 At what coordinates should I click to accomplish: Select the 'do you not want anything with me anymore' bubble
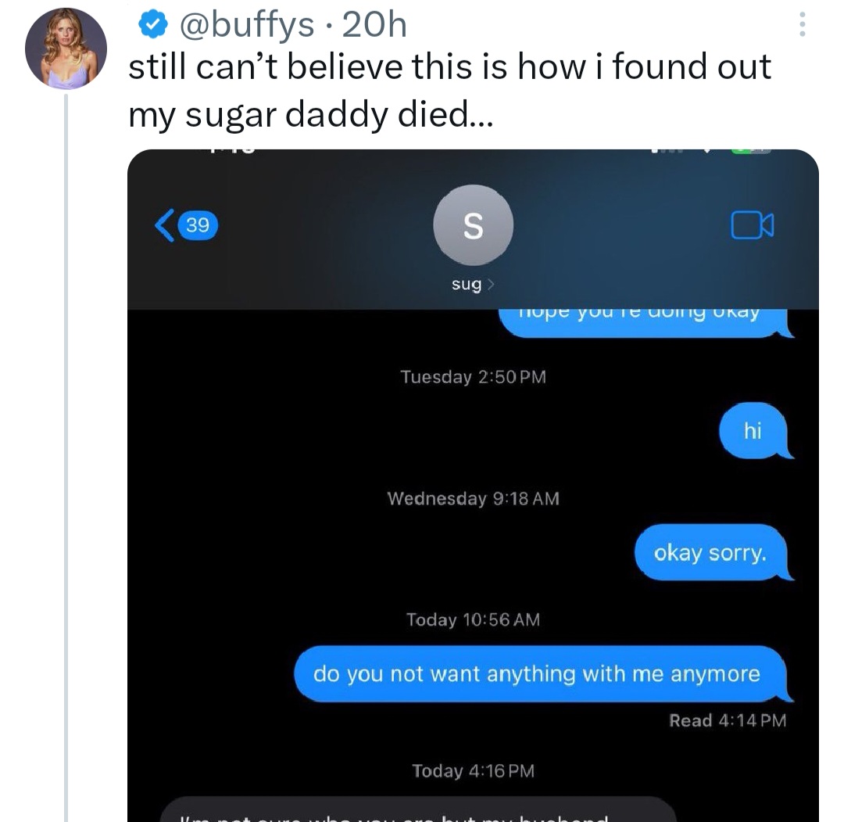point(538,673)
